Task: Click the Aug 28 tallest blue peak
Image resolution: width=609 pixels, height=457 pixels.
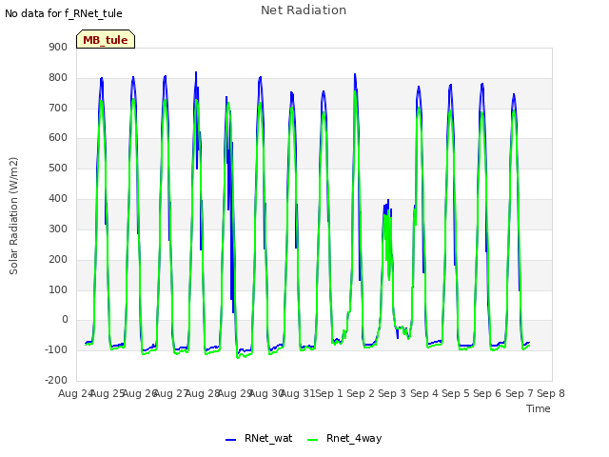Action: coord(196,72)
